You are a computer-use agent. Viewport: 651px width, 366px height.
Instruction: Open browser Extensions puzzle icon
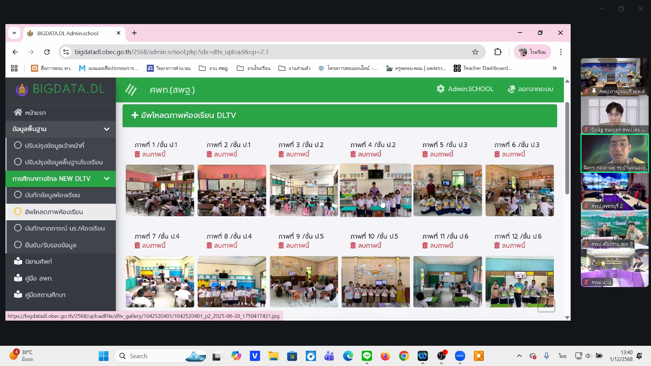pos(497,52)
